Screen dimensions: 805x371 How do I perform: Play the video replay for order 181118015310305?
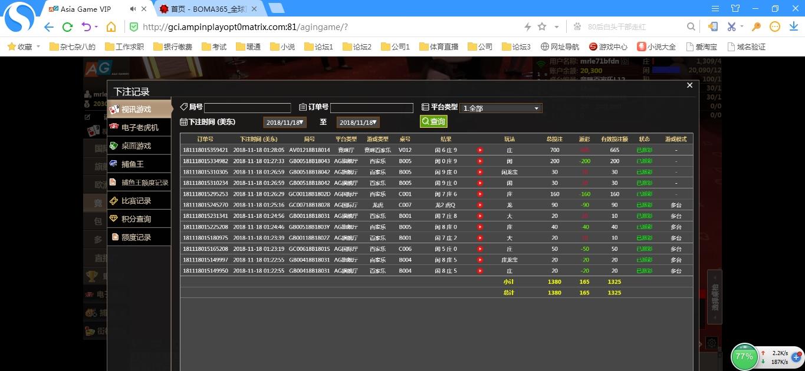(x=479, y=172)
